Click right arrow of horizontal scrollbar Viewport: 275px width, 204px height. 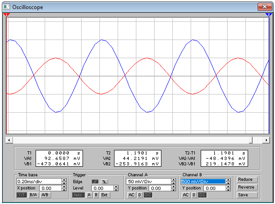[266, 140]
